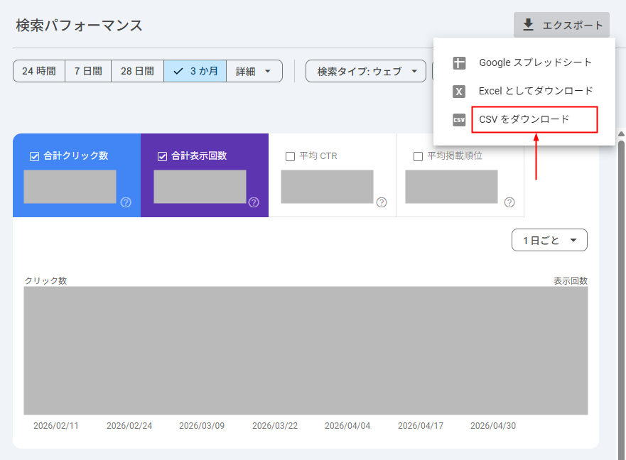Image resolution: width=626 pixels, height=460 pixels.
Task: Click the 2026/04/04 date label on chart
Action: (x=347, y=426)
